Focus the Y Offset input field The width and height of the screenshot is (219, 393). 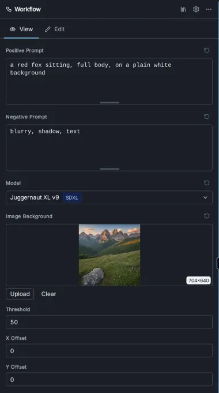tap(109, 380)
